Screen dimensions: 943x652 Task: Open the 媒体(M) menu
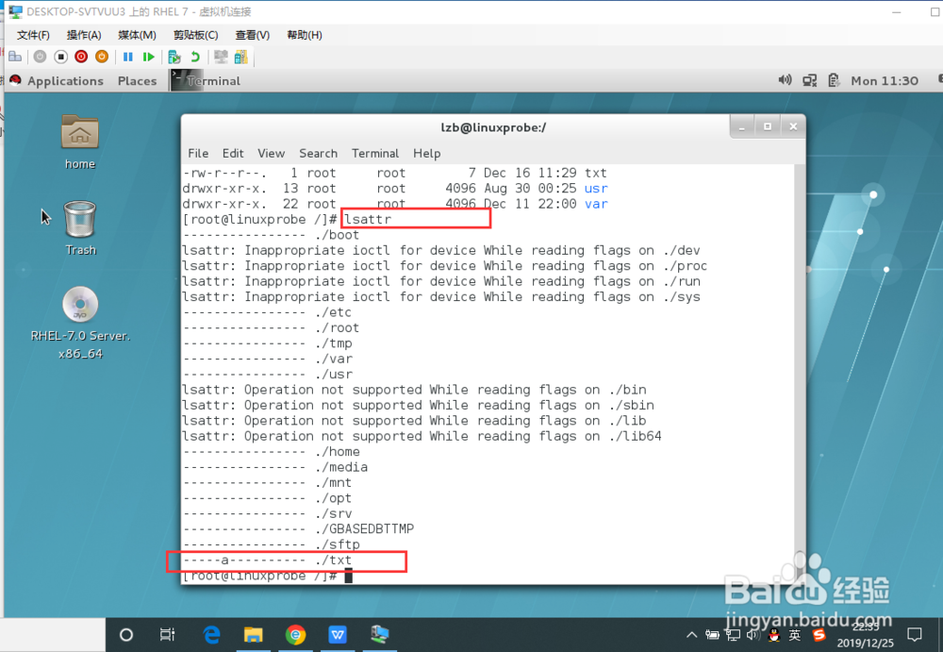[137, 35]
